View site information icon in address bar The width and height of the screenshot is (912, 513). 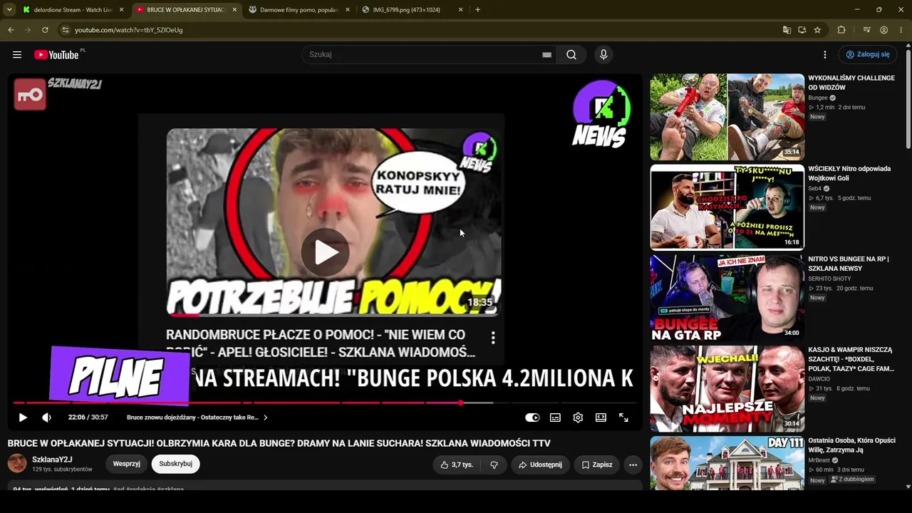[x=65, y=30]
